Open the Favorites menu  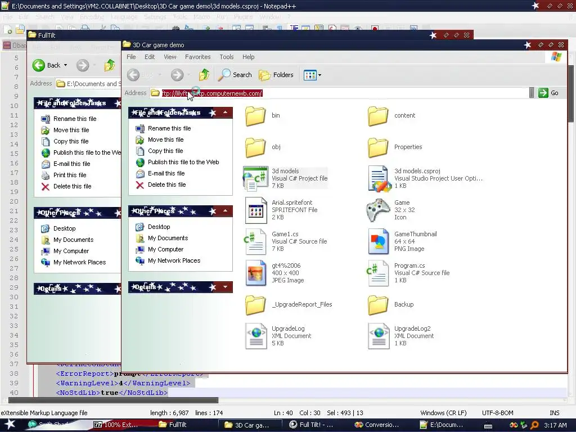197,57
